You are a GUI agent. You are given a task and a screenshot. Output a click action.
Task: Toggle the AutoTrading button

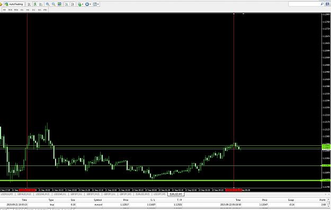coord(14,4)
